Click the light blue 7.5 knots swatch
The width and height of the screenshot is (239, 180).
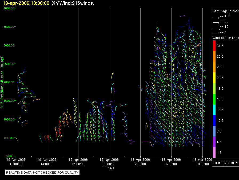[x=214, y=131]
